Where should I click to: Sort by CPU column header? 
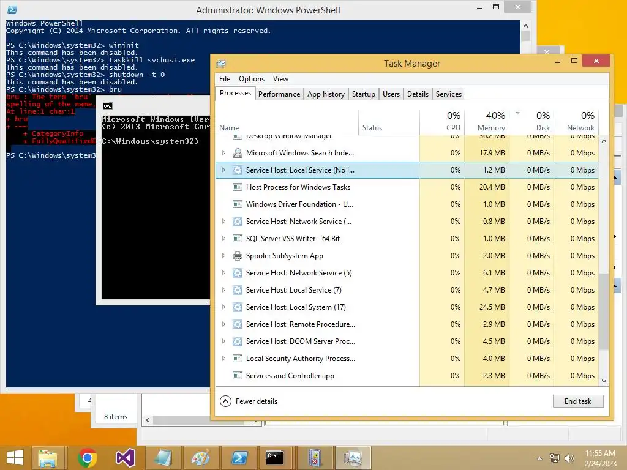tap(442, 122)
